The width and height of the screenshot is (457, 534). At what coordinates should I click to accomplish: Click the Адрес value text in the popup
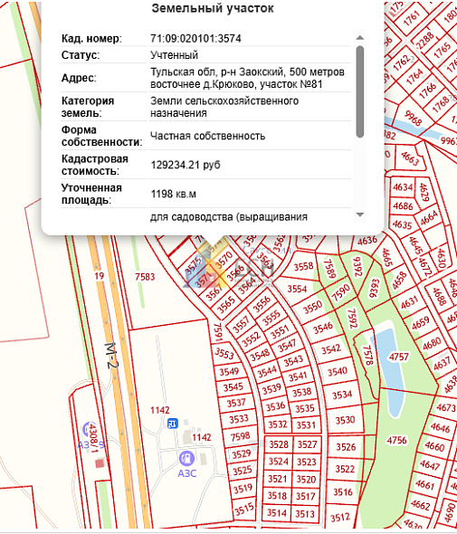248,78
